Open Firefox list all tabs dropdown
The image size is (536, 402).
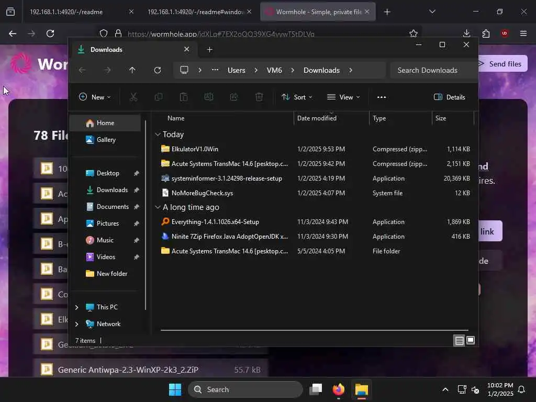432,12
